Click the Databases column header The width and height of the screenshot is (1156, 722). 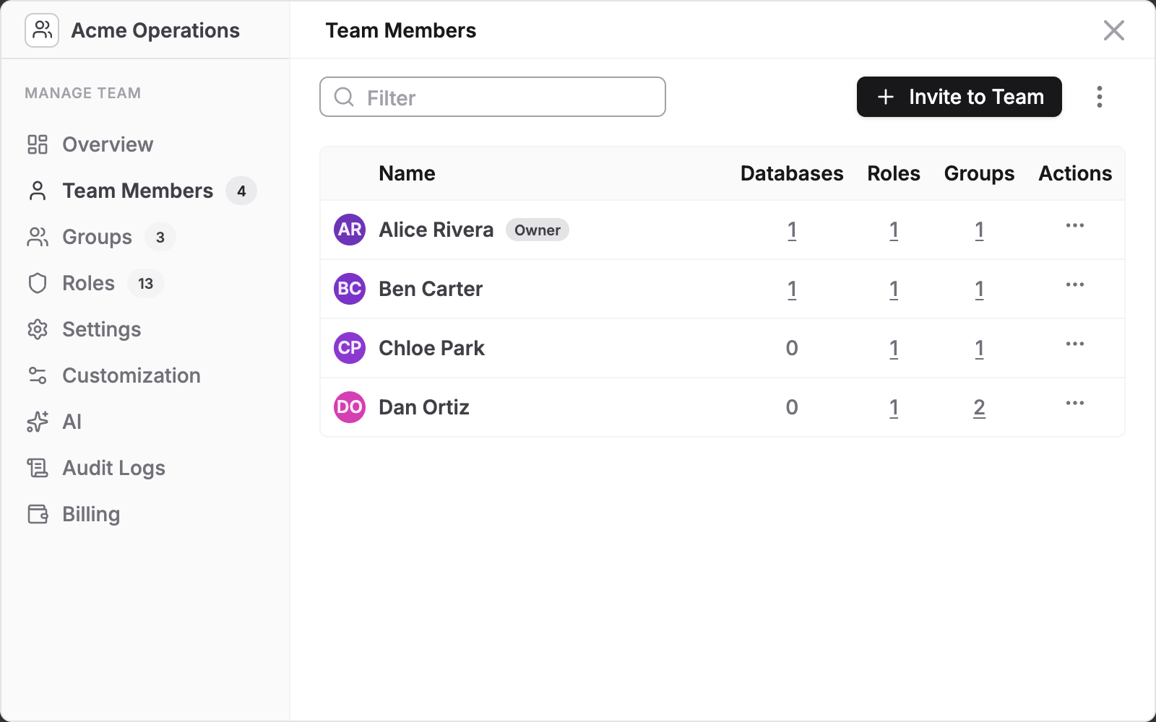point(792,173)
